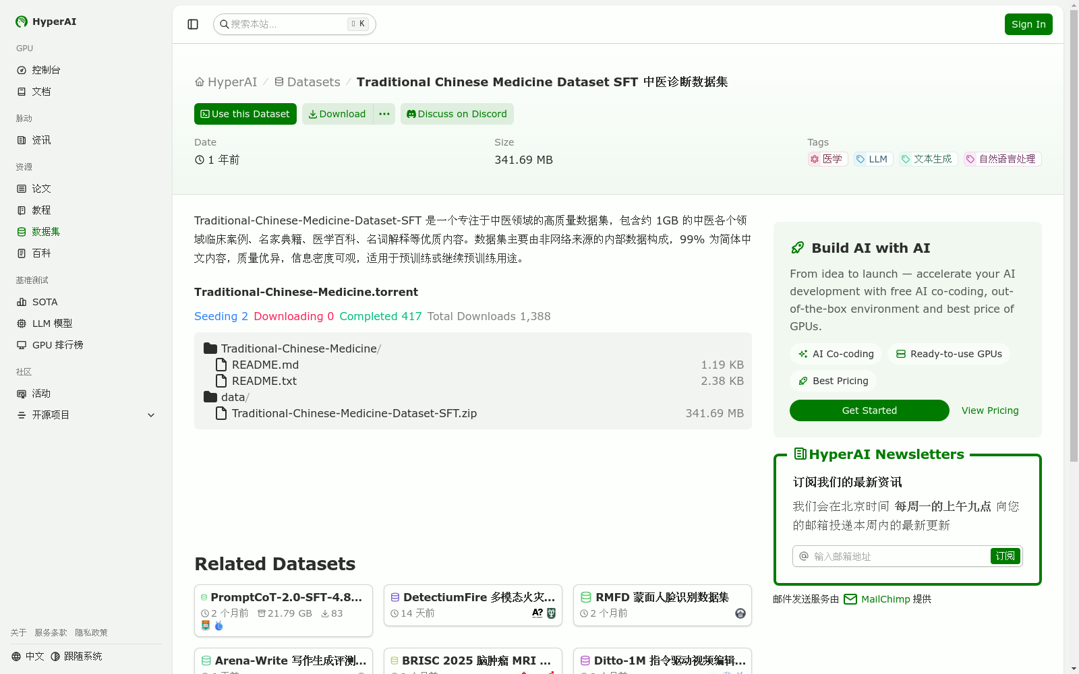Click the rocket icon beside Build AI

797,248
